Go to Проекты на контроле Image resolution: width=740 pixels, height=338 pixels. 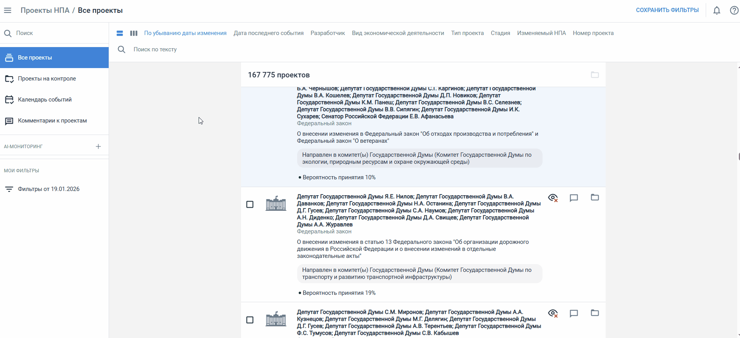pyautogui.click(x=55, y=79)
